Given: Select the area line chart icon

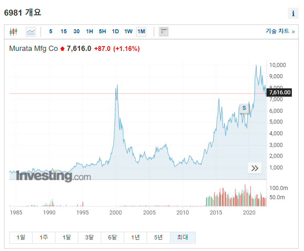Looking at the screenshot, I should pos(31,32).
